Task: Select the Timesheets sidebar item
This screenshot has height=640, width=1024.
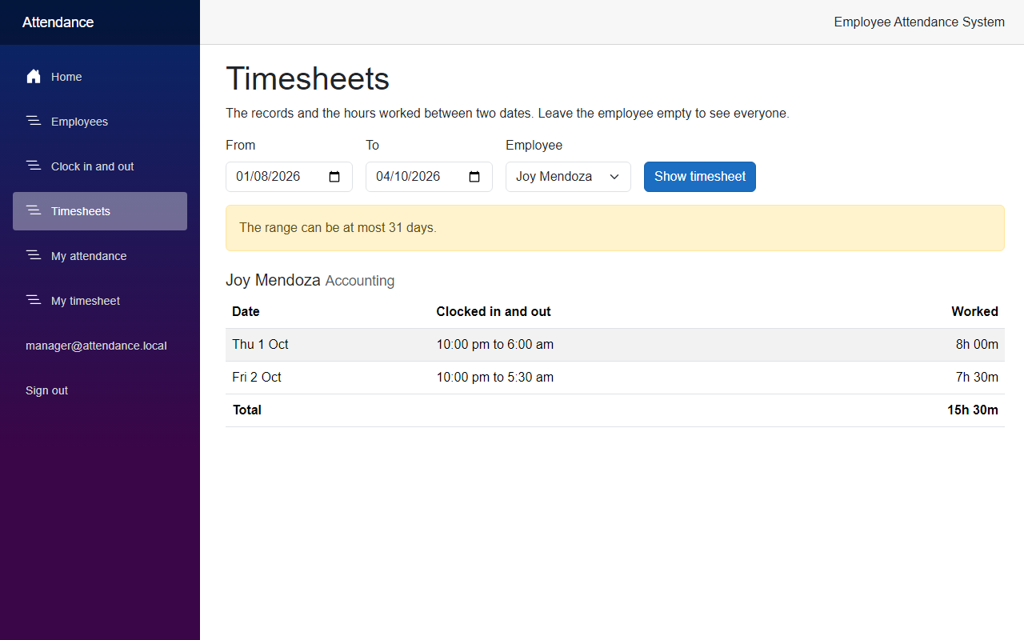Action: pos(100,211)
